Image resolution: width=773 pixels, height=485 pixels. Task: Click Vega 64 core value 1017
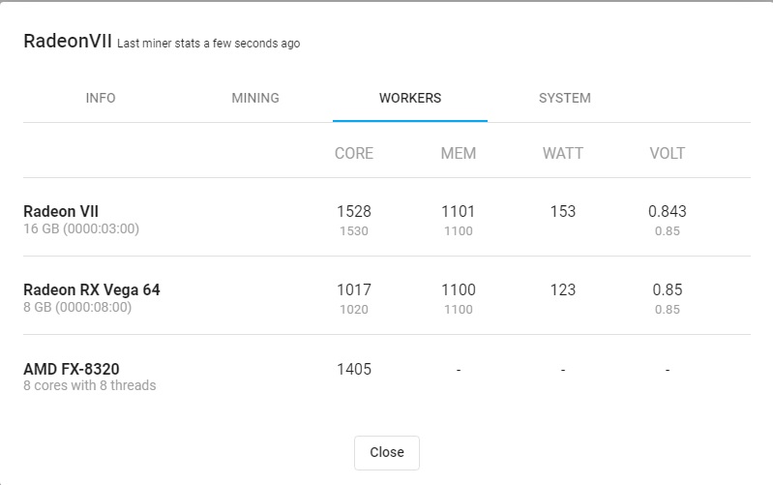354,289
